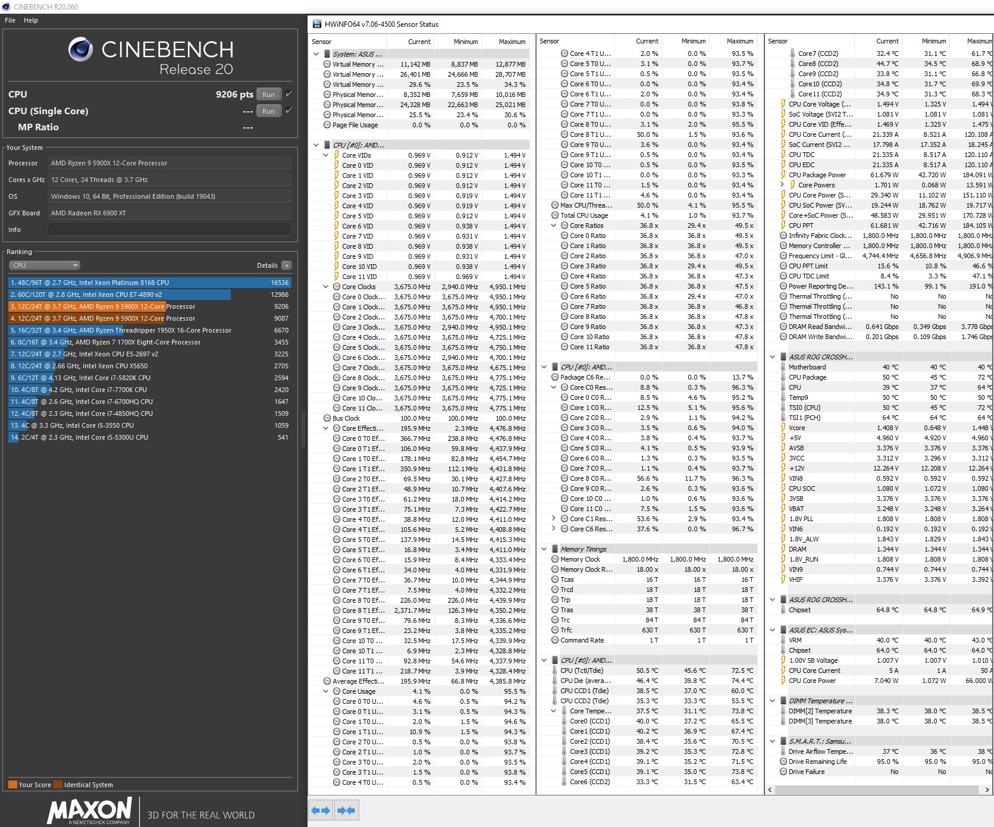The width and height of the screenshot is (994, 827).
Task: Click right arrow of the horizontal scrollbar
Action: click(x=987, y=790)
